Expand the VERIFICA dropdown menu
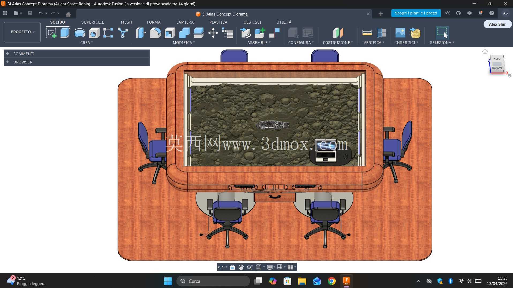This screenshot has width=513, height=288. (374, 43)
